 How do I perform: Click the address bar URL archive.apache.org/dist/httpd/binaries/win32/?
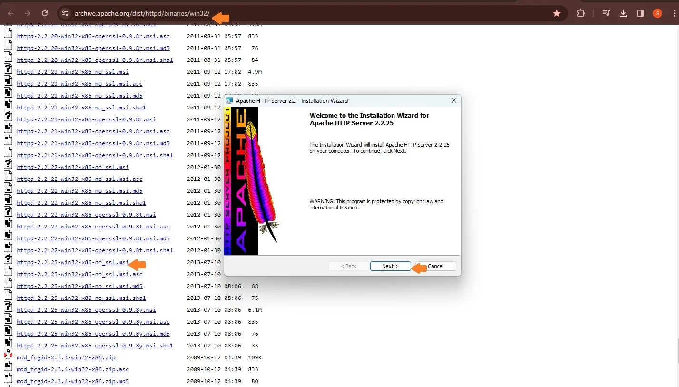tap(142, 13)
